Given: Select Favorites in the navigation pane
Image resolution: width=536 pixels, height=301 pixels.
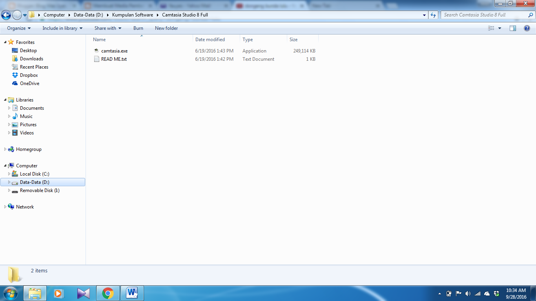Looking at the screenshot, I should tap(25, 42).
